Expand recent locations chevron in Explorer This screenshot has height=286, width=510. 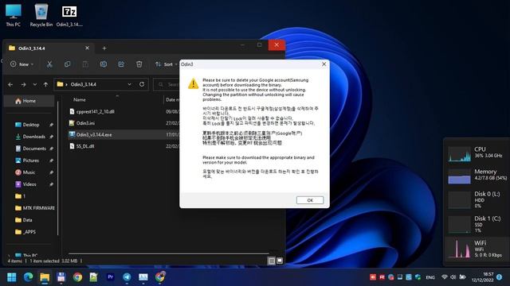pyautogui.click(x=35, y=84)
